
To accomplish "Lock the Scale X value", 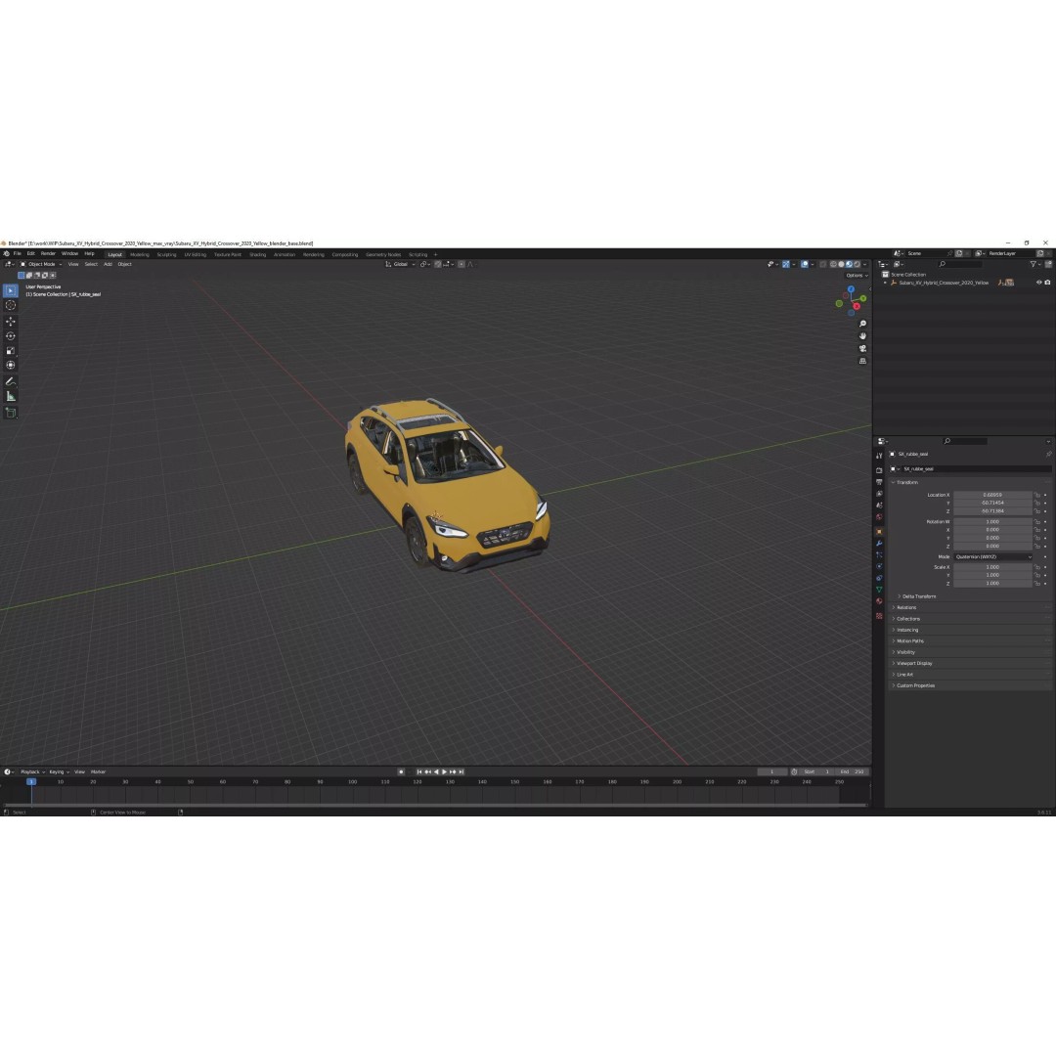I will pyautogui.click(x=1037, y=567).
